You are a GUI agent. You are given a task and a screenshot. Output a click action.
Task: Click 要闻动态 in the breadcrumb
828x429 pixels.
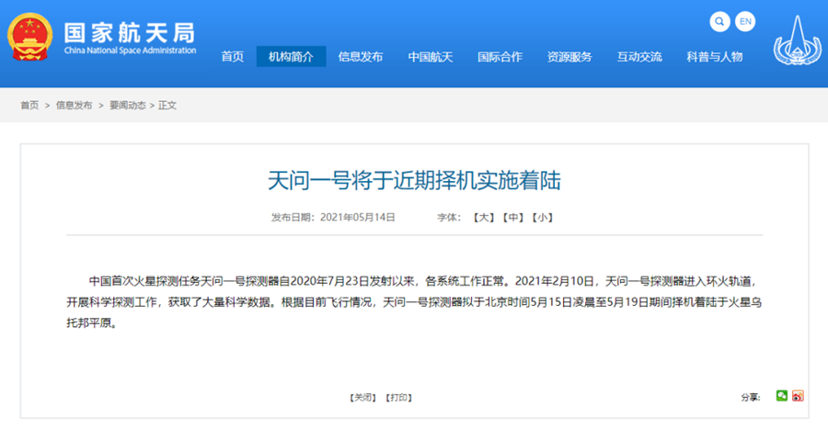[x=129, y=106]
